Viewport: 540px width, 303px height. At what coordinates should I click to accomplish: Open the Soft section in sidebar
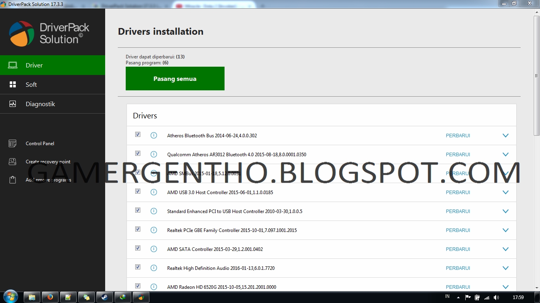[53, 84]
